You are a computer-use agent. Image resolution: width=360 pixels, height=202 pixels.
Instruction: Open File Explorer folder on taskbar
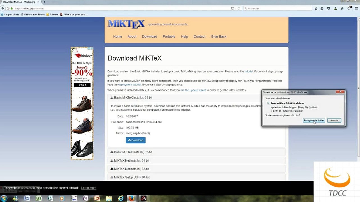coord(109,198)
